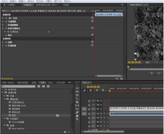
Task: Click the new custom bin folder icon
Action: tap(65, 132)
